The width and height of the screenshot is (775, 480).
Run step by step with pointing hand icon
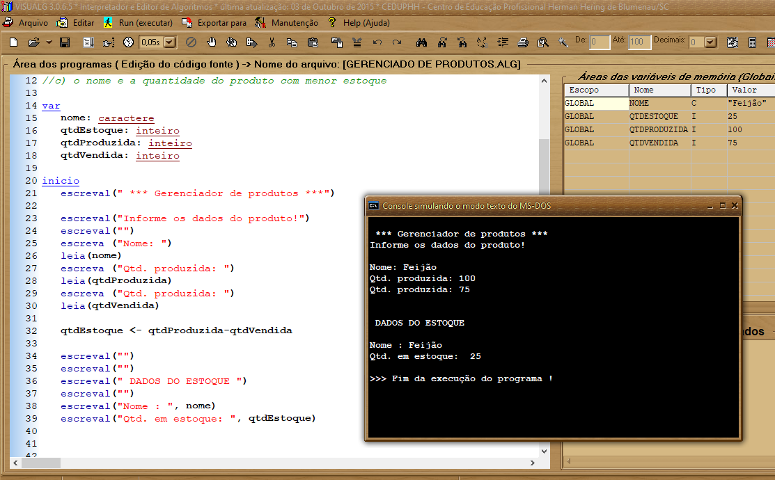tap(108, 42)
